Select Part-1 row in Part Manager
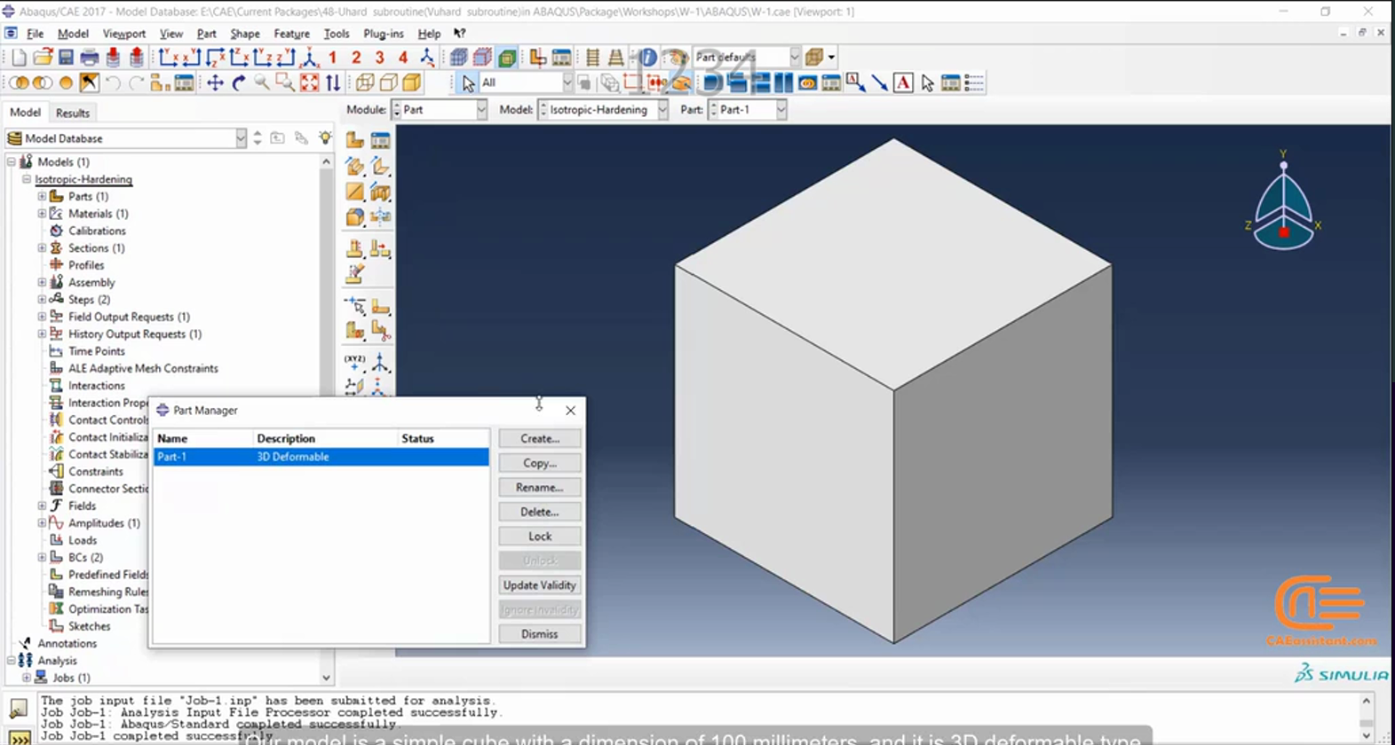The height and width of the screenshot is (745, 1395). coord(321,457)
